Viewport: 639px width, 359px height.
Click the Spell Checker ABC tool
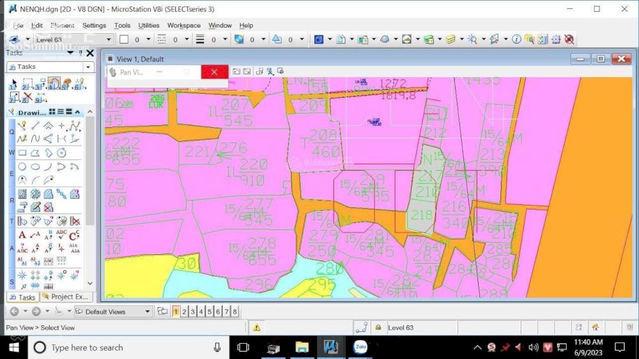(x=61, y=235)
